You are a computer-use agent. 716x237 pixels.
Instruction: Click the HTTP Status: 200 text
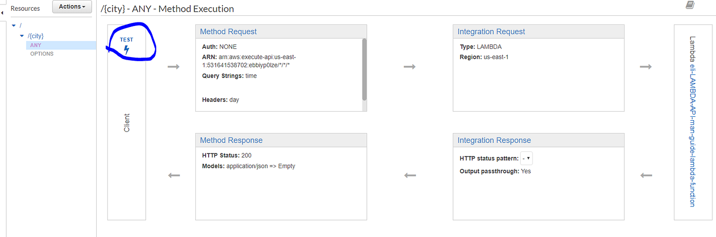pyautogui.click(x=227, y=155)
